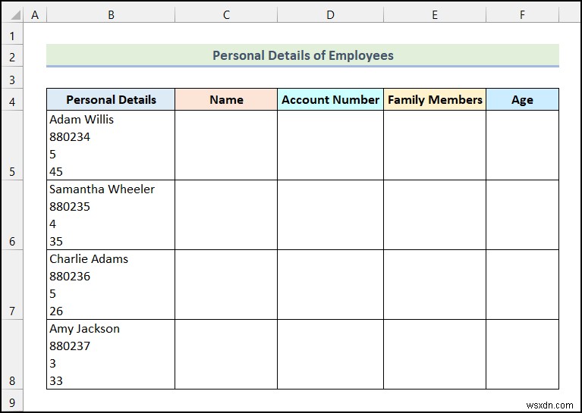The height and width of the screenshot is (413, 582).
Task: Select the Name header cell
Action: click(x=226, y=99)
